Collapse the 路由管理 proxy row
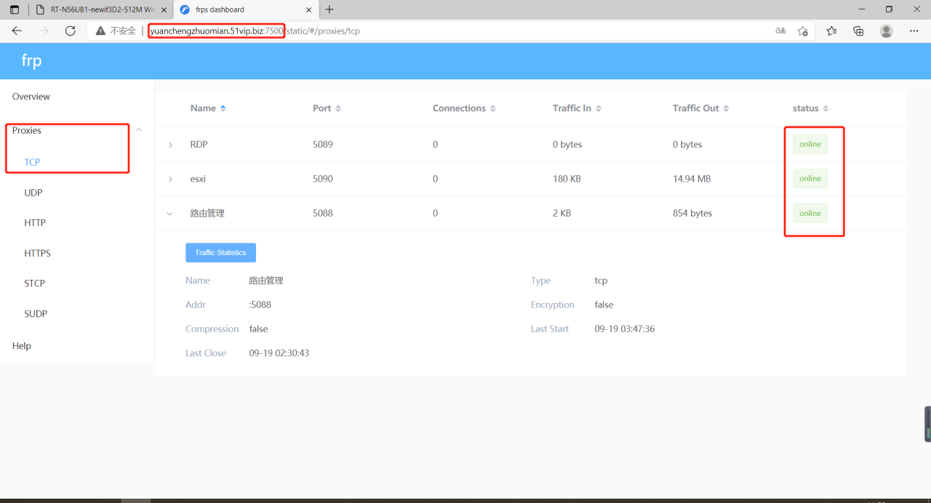This screenshot has height=503, width=931. click(x=170, y=214)
